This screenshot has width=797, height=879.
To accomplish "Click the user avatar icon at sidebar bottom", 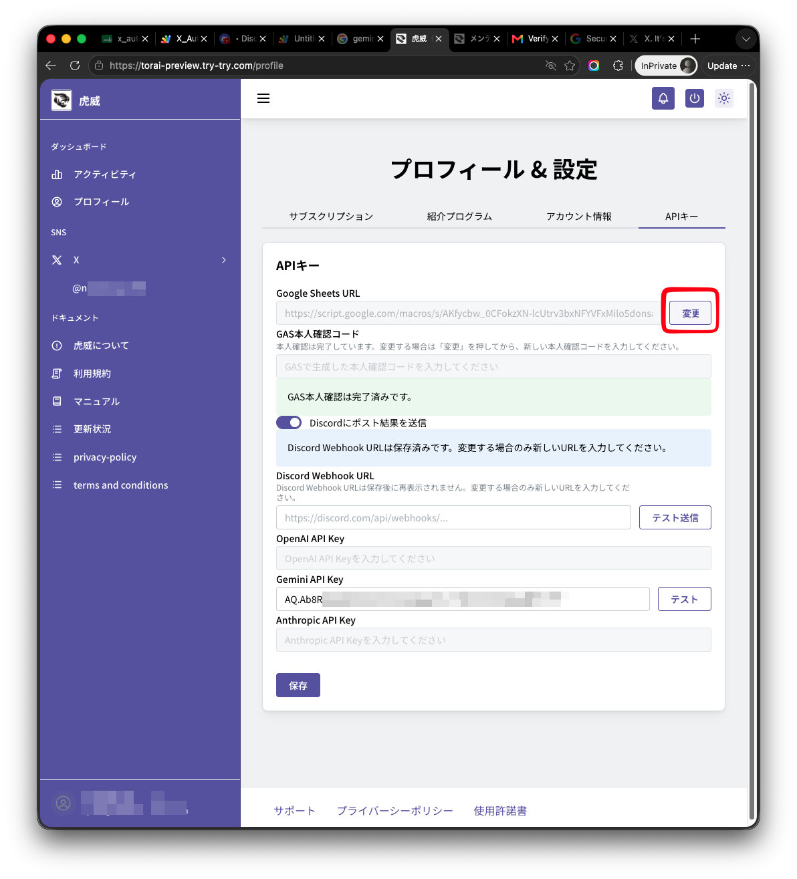I will (x=64, y=803).
